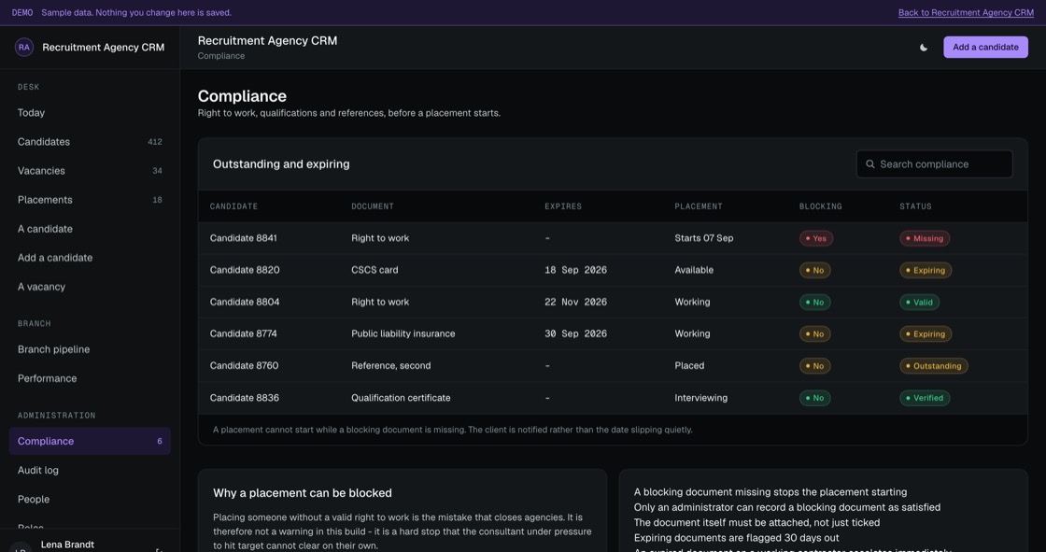Click the 412 count beside Candidates
Screen dimensions: 1046x552
point(155,142)
